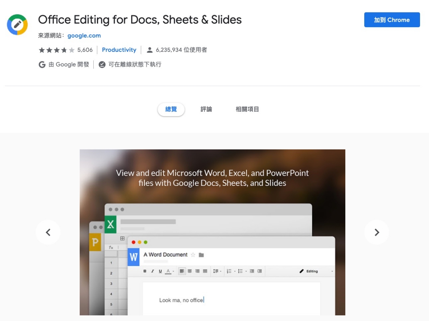This screenshot has height=321, width=429.
Task: Open the line spacing dropdown in preview
Action: tap(217, 271)
